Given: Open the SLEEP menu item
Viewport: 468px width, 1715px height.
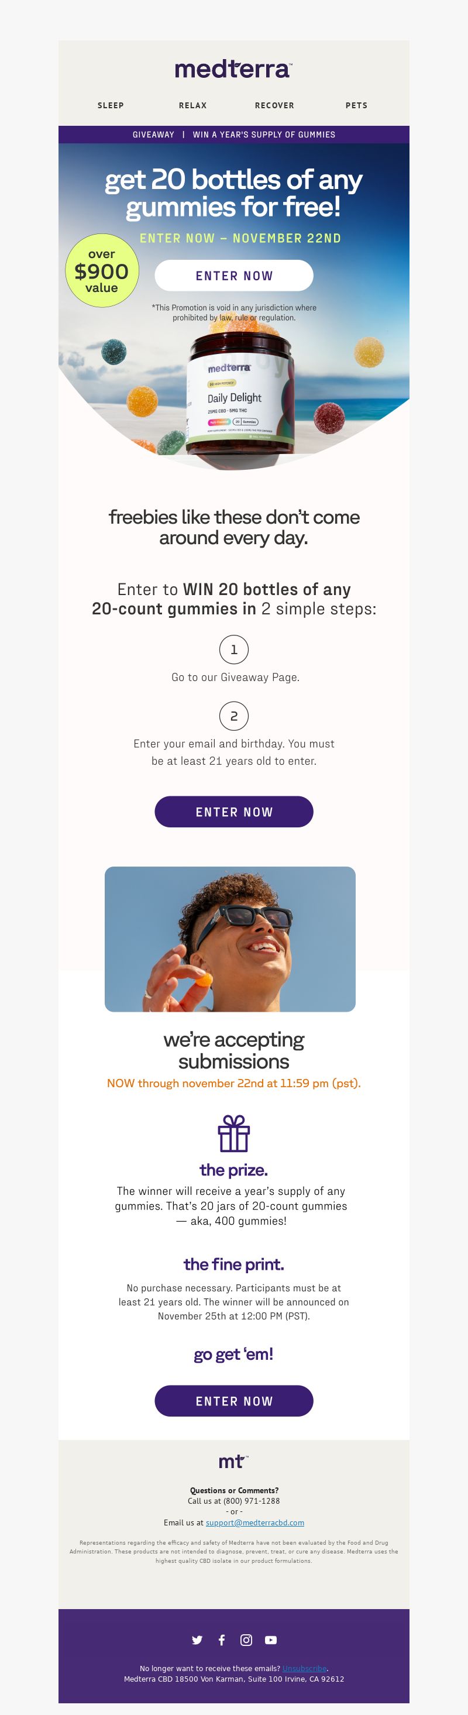Looking at the screenshot, I should (111, 105).
